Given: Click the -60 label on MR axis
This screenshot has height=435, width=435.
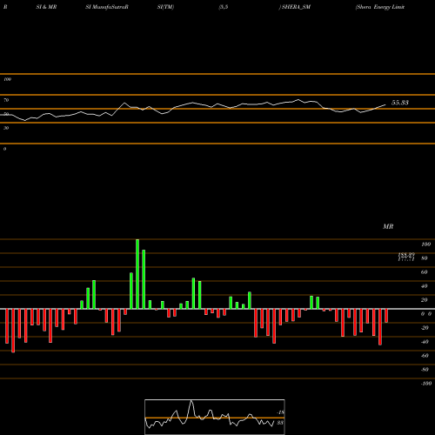Looking at the screenshot, I should click(x=425, y=356).
